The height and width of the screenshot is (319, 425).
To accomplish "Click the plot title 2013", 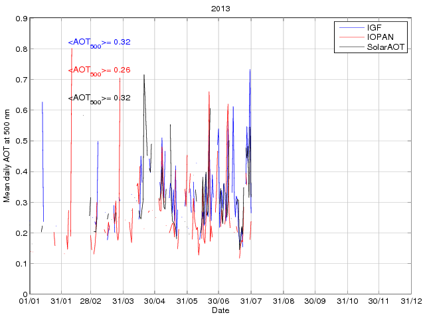I will (x=220, y=10).
